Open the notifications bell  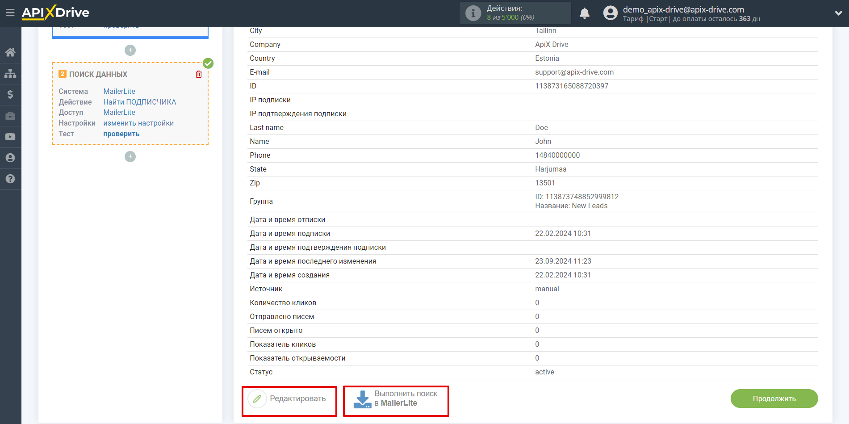(585, 13)
